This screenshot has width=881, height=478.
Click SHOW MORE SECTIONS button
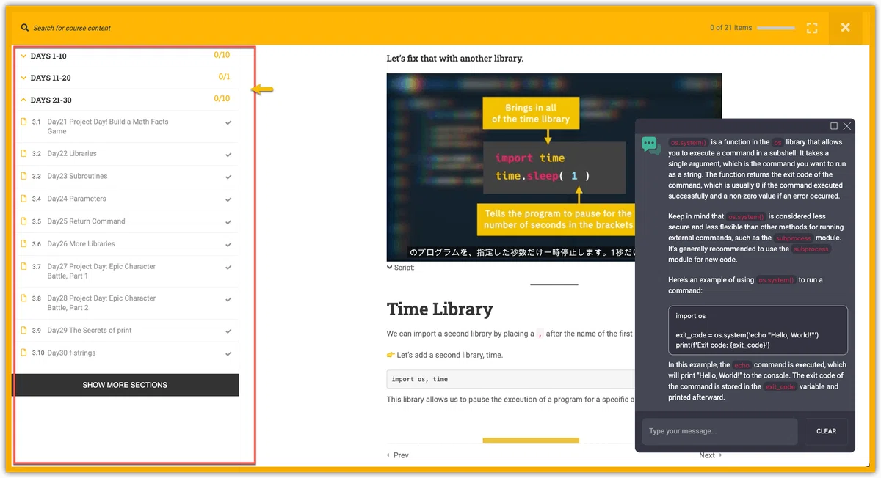pos(126,385)
